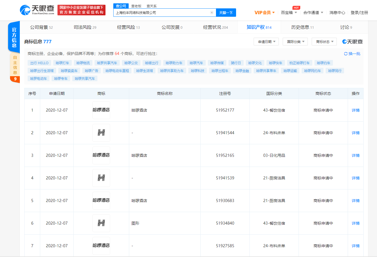Click the 天眼一下 search button
The height and width of the screenshot is (257, 377).
(226, 13)
